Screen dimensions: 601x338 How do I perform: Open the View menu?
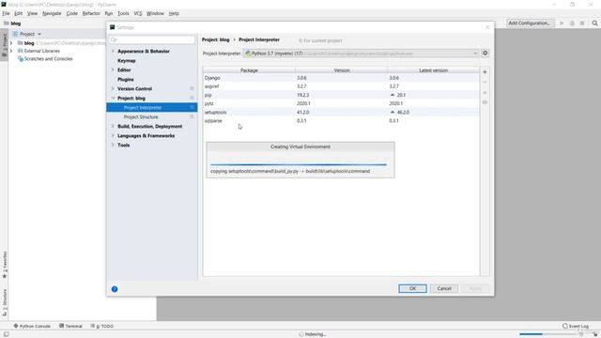click(32, 13)
